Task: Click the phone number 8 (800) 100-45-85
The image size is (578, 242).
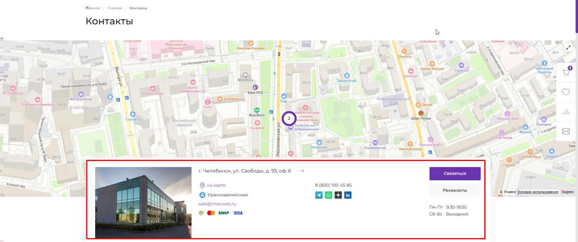Action: [333, 185]
